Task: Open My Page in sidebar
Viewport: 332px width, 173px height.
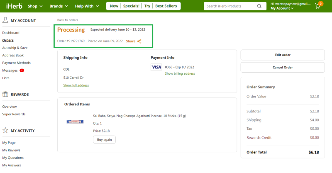Action: 9,143
